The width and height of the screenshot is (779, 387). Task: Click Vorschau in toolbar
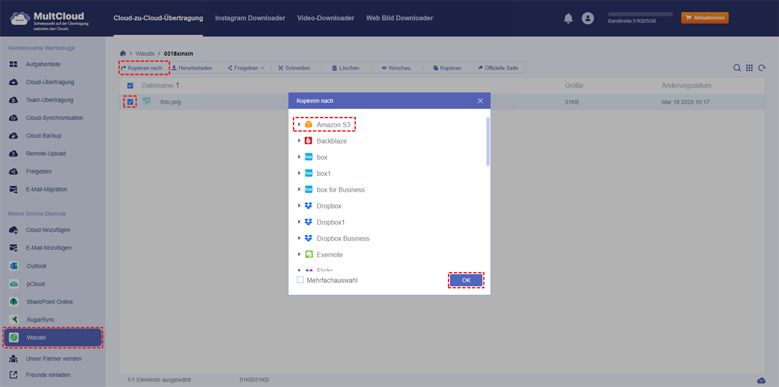pyautogui.click(x=396, y=68)
